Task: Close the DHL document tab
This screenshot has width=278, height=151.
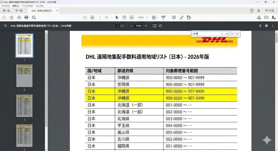Action: point(57,11)
